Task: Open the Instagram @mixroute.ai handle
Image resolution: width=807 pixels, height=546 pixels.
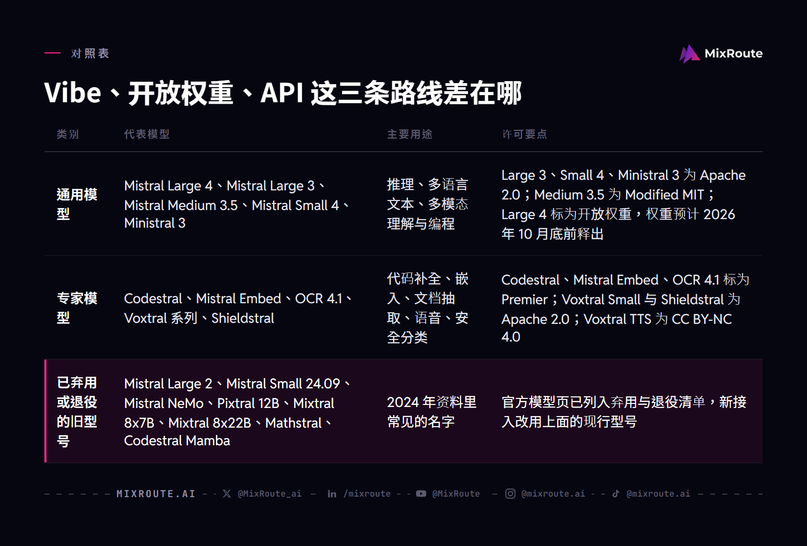Action: click(553, 494)
